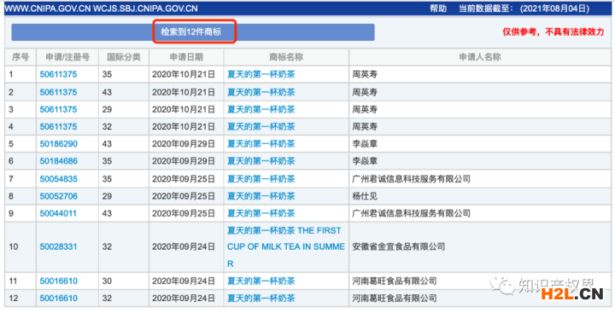Click the H2L.CN logo

pyautogui.click(x=571, y=293)
